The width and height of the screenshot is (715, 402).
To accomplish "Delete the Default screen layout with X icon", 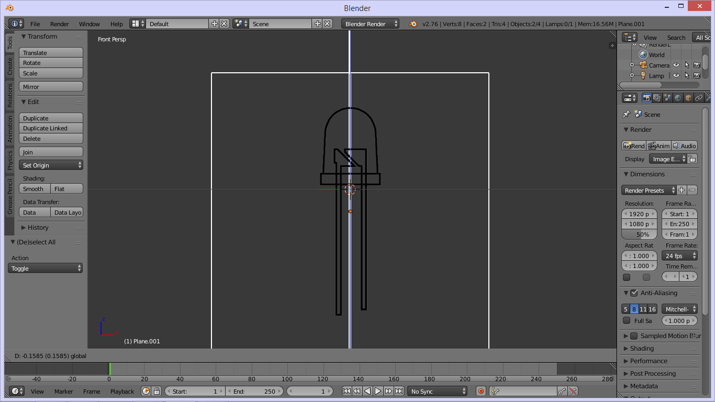I will 224,24.
